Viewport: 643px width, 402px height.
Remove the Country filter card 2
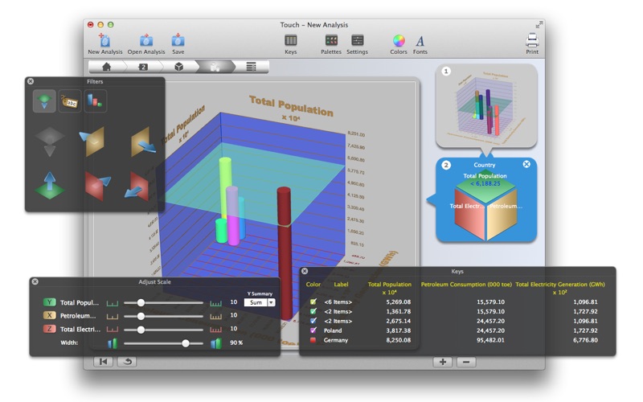click(x=526, y=164)
